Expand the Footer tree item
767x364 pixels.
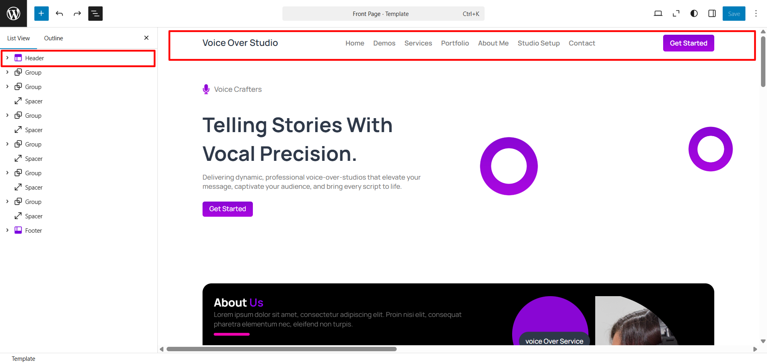coord(7,230)
